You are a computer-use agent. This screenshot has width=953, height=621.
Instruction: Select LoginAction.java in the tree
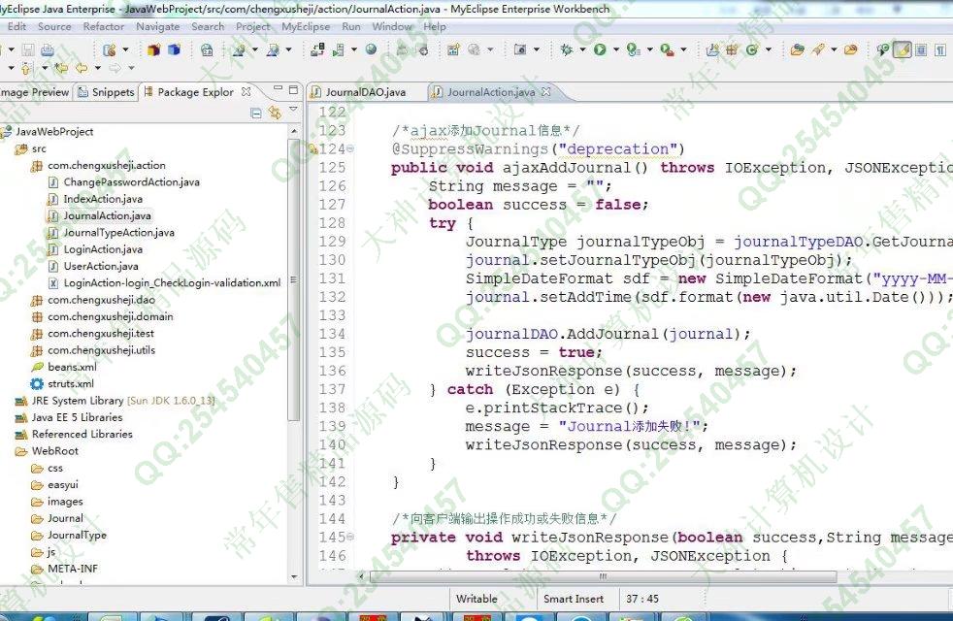click(x=103, y=249)
